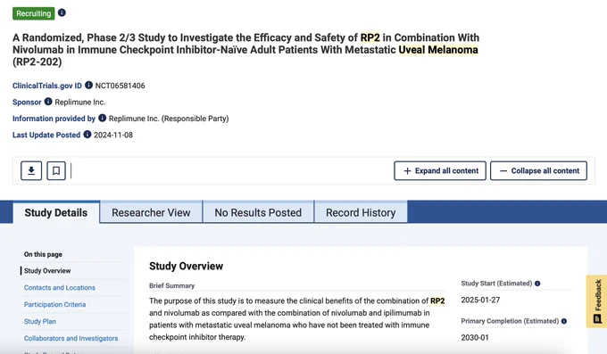Click info icon next to Last Update Posted
The height and width of the screenshot is (354, 607).
pos(87,135)
